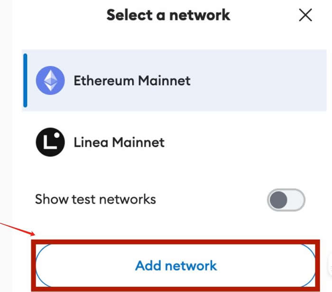Click the gray knob of test networks toggle
Viewport: 332px width, 292px height.
[278, 200]
